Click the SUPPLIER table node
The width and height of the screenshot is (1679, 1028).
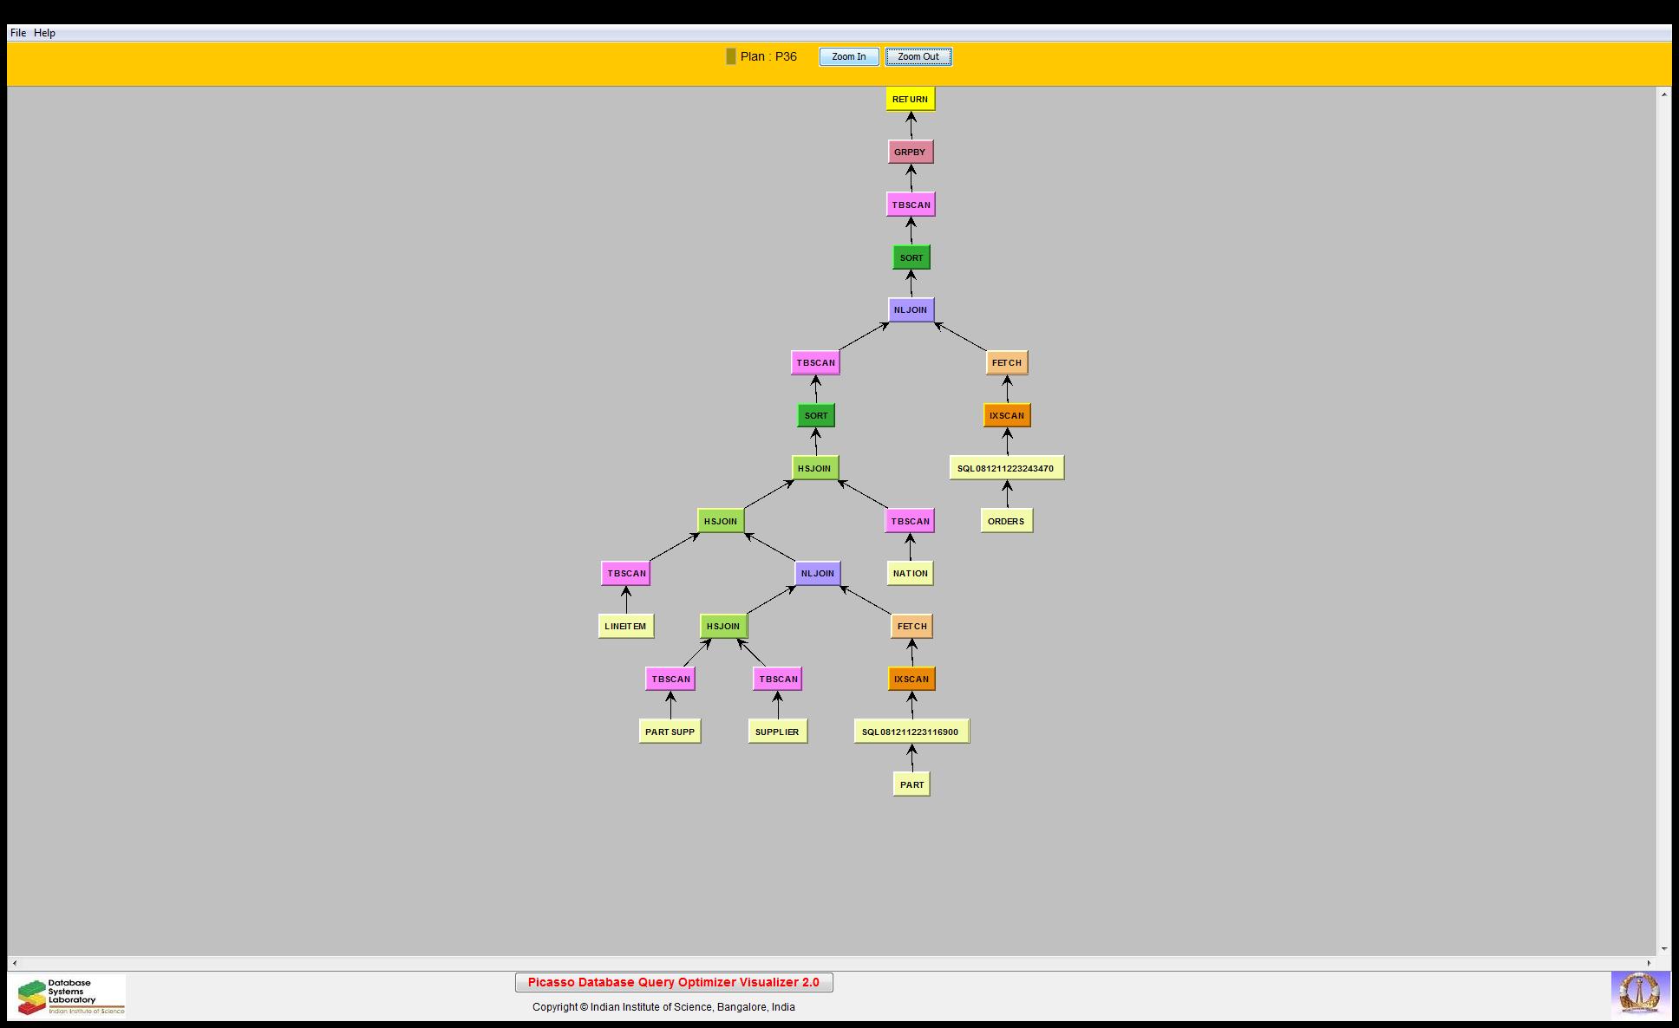tap(777, 732)
